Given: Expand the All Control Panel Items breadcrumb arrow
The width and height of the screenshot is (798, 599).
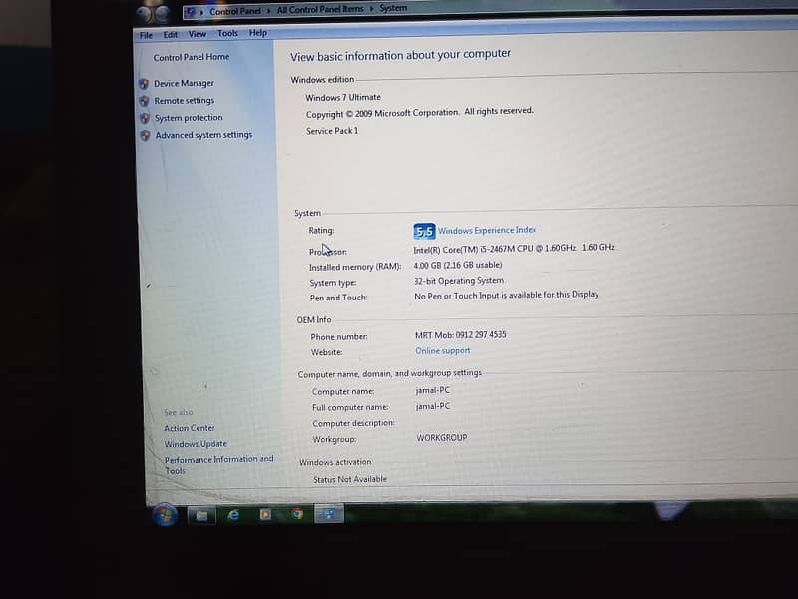Looking at the screenshot, I should pos(371,9).
